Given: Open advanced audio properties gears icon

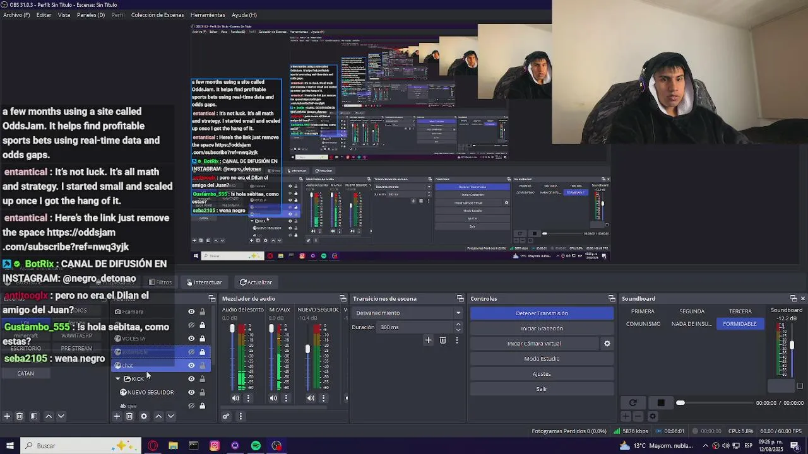Looking at the screenshot, I should (x=226, y=416).
